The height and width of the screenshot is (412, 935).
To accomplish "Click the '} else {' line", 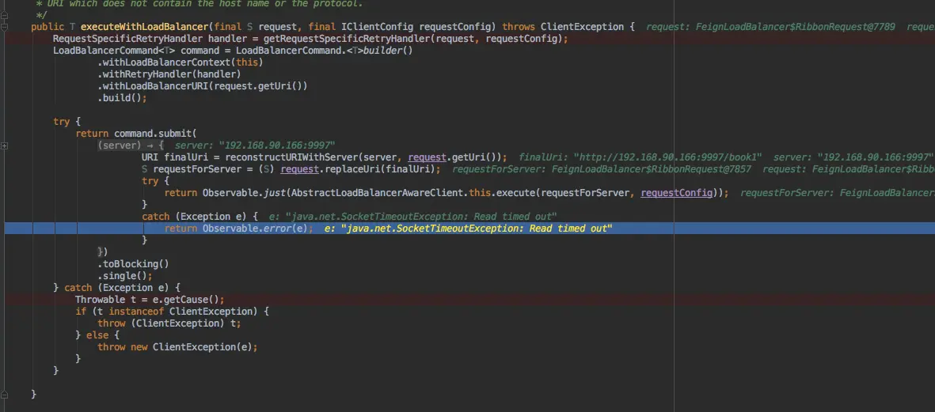I will click(x=98, y=335).
